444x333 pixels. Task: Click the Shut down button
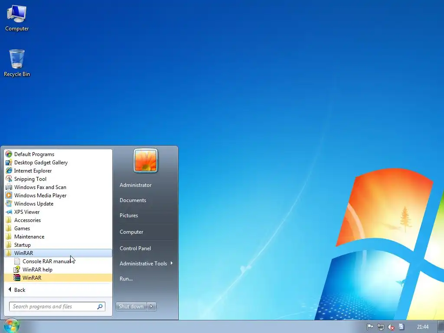(x=131, y=307)
